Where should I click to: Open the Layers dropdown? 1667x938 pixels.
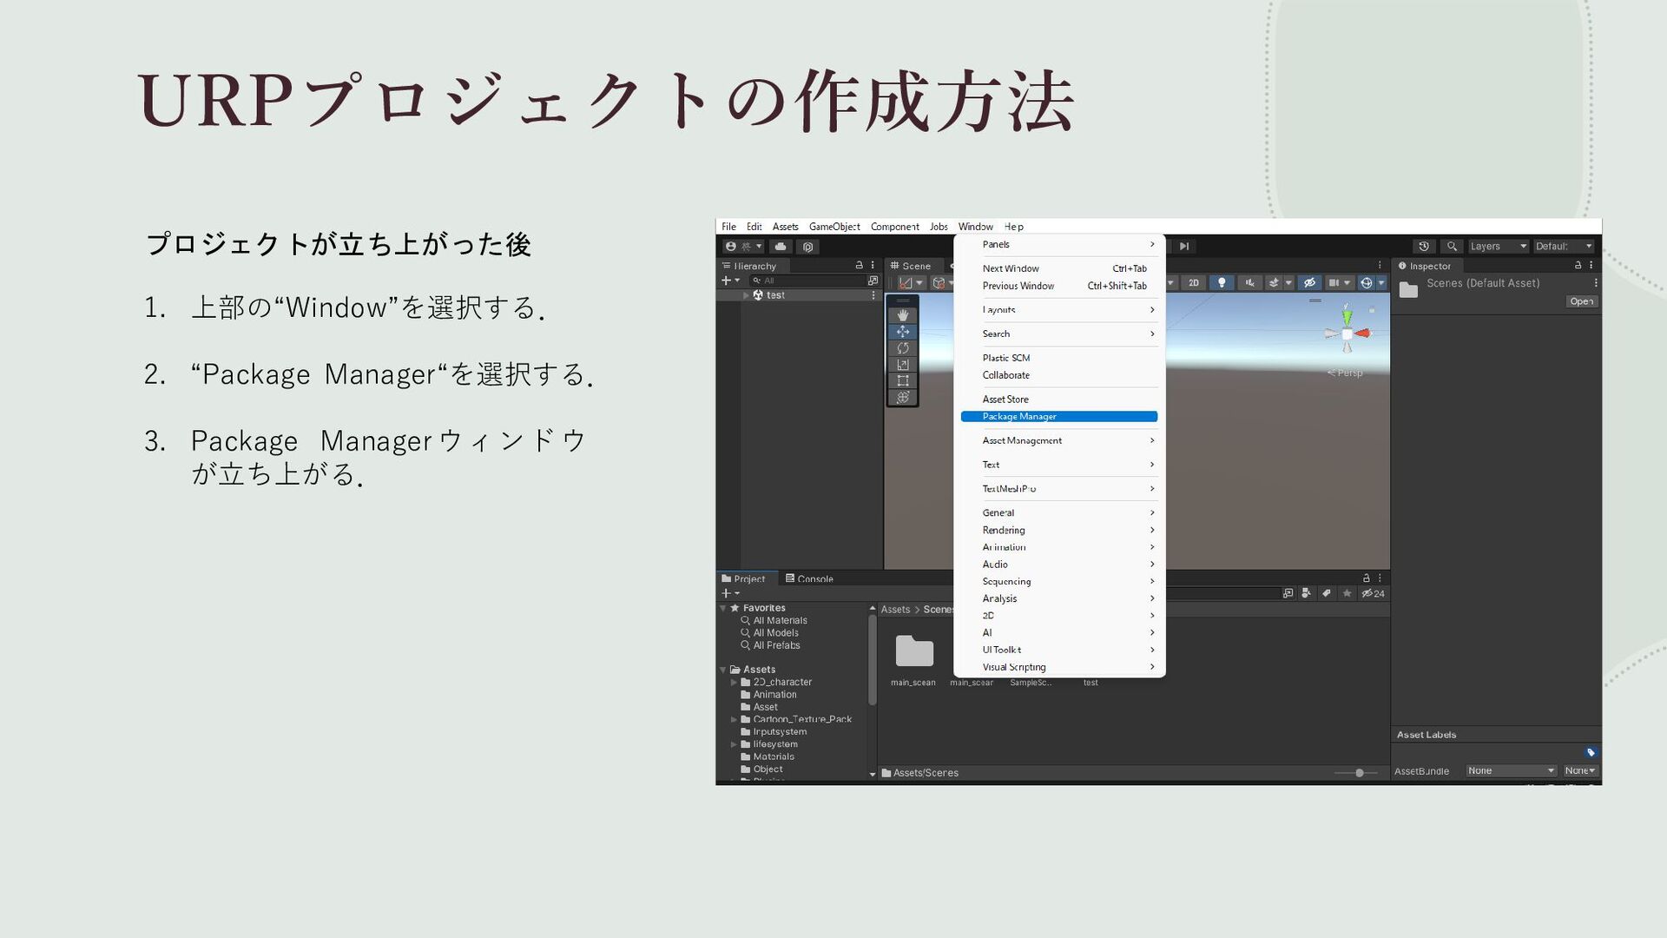[x=1498, y=247]
